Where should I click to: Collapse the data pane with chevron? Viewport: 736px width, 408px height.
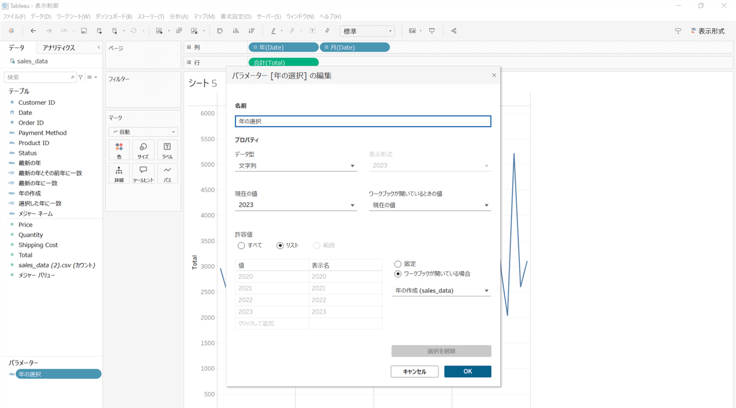tap(99, 47)
